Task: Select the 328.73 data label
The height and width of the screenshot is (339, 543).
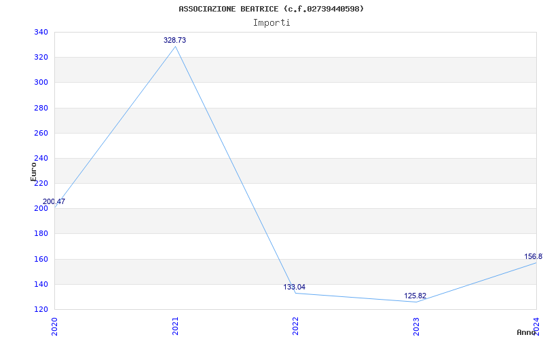Action: [x=175, y=41]
